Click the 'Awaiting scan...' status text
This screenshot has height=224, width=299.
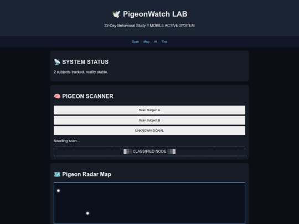(67, 141)
